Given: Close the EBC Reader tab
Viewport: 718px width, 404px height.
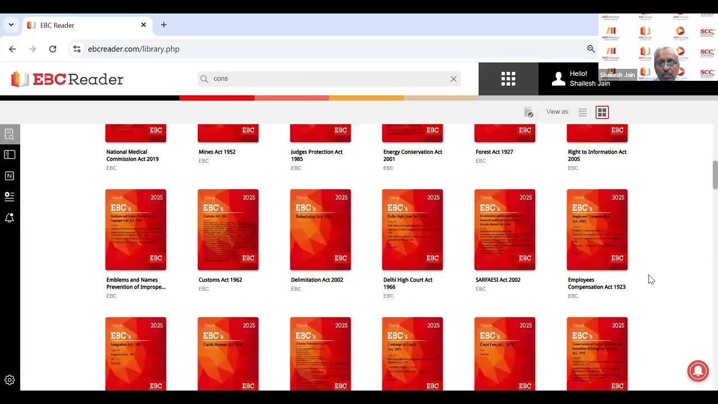Looking at the screenshot, I should 143,25.
